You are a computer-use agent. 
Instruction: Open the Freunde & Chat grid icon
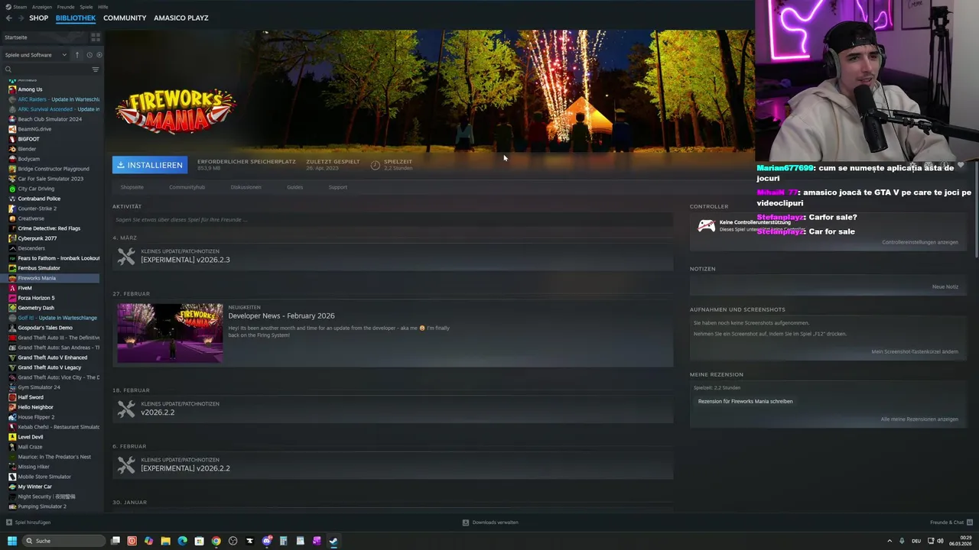pos(971,522)
